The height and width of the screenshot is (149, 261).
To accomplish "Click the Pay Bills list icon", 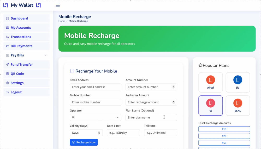I will pos(8,55).
